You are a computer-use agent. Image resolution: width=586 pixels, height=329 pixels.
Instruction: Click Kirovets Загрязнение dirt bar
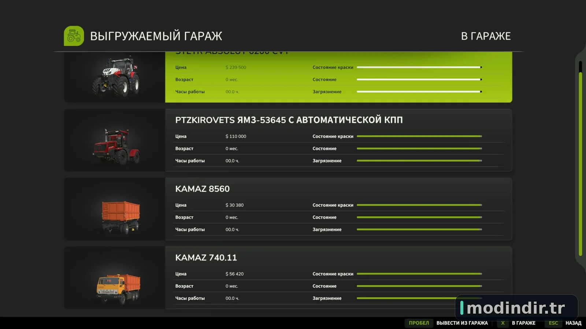click(419, 161)
